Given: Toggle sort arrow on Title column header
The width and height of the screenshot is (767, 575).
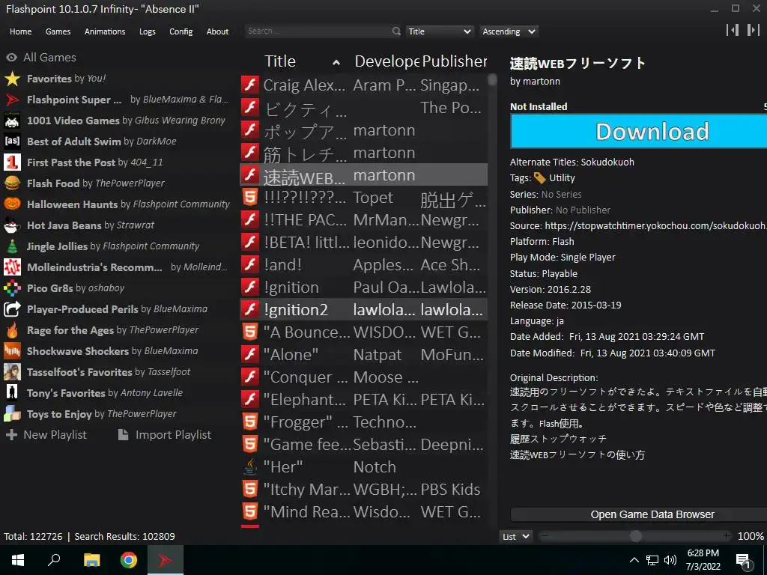Looking at the screenshot, I should tap(336, 62).
